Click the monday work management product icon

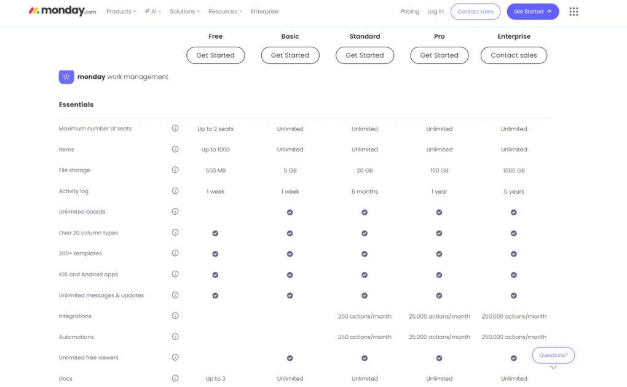(66, 77)
